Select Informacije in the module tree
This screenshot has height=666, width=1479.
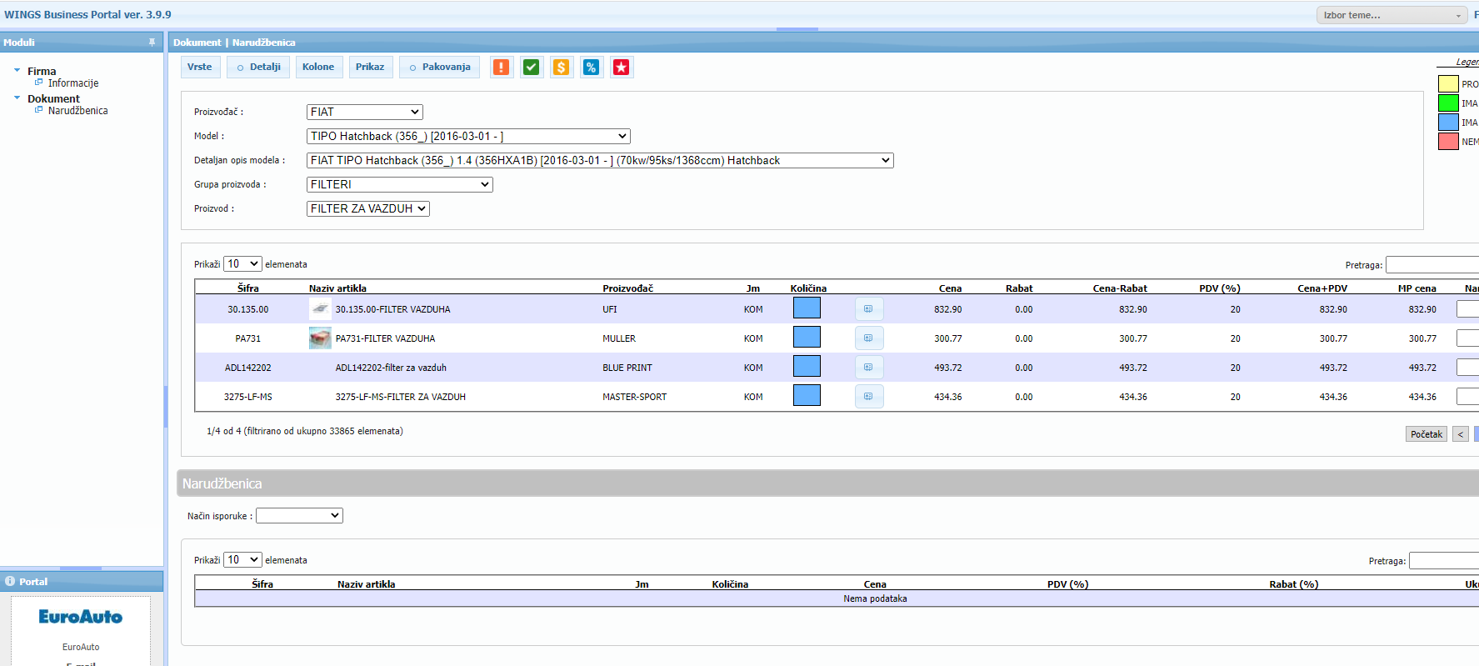click(x=73, y=83)
